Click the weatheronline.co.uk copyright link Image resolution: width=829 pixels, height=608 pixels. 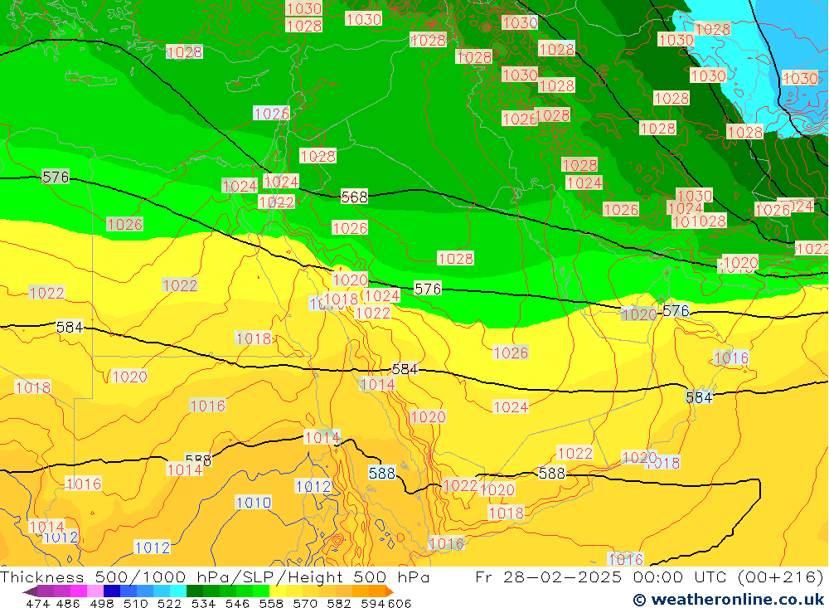[729, 600]
